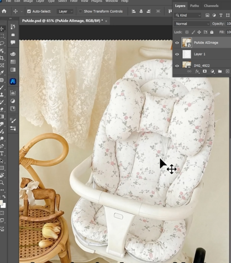Image resolution: width=231 pixels, height=263 pixels.
Task: Open the Swatches panel icon
Action: pos(13,62)
